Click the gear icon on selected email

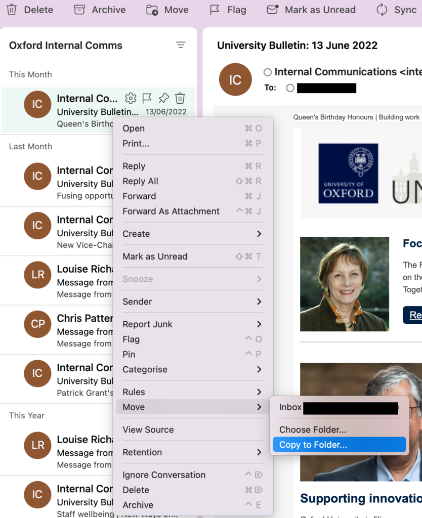[131, 98]
